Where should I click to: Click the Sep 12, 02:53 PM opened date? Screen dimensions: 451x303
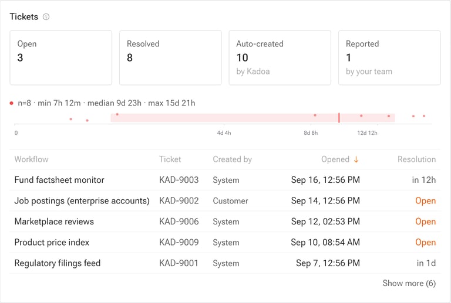point(325,222)
